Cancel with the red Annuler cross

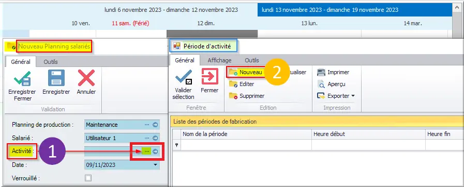(x=86, y=78)
